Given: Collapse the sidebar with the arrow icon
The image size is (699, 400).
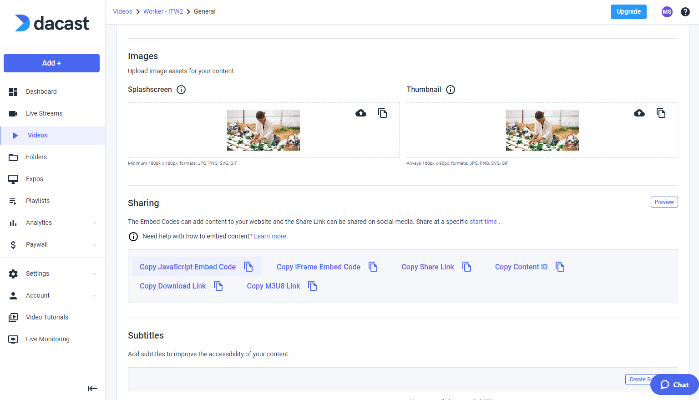Looking at the screenshot, I should click(x=92, y=389).
